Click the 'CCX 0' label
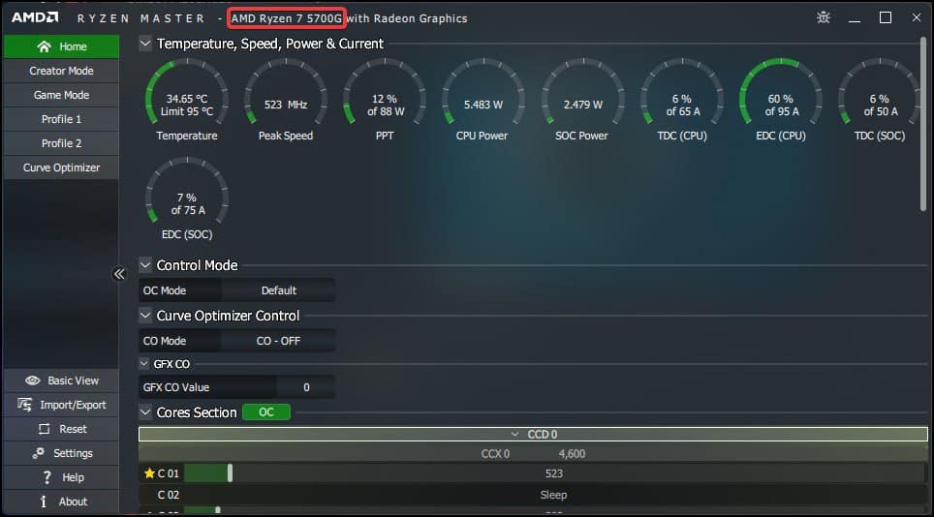 click(495, 454)
